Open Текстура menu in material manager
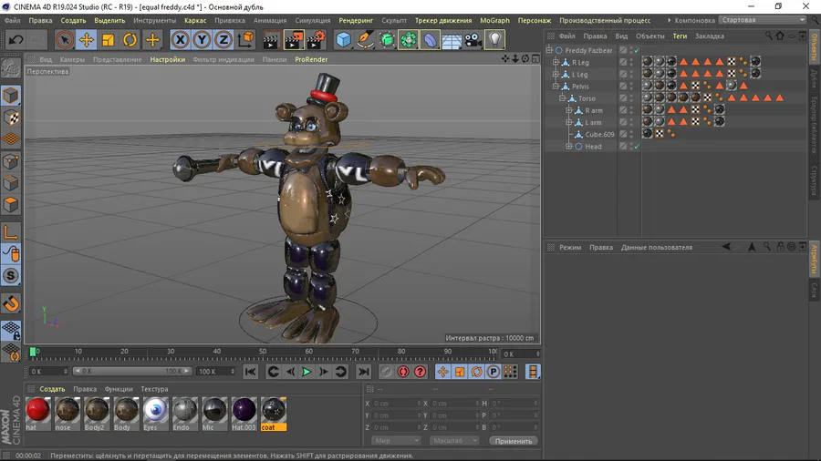Image resolution: width=821 pixels, height=461 pixels. 154,389
